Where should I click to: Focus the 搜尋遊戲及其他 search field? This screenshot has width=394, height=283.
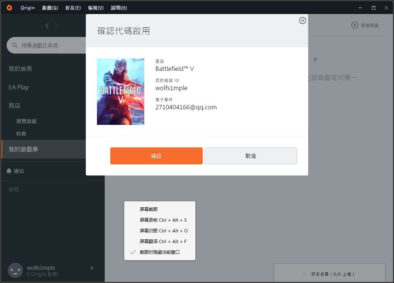[x=47, y=45]
